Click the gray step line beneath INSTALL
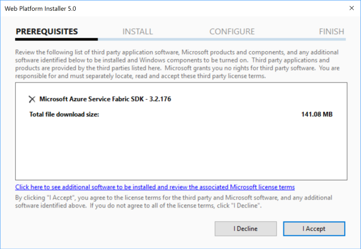Viewport: 361px width, 249px height. pyautogui.click(x=137, y=38)
